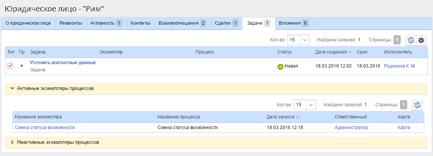Go to the 'Взаимоотношения' tab
Viewport: 433px width, 156px height.
pos(182,23)
